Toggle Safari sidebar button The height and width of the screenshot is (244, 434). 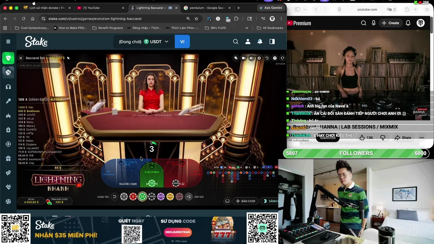tap(297, 9)
